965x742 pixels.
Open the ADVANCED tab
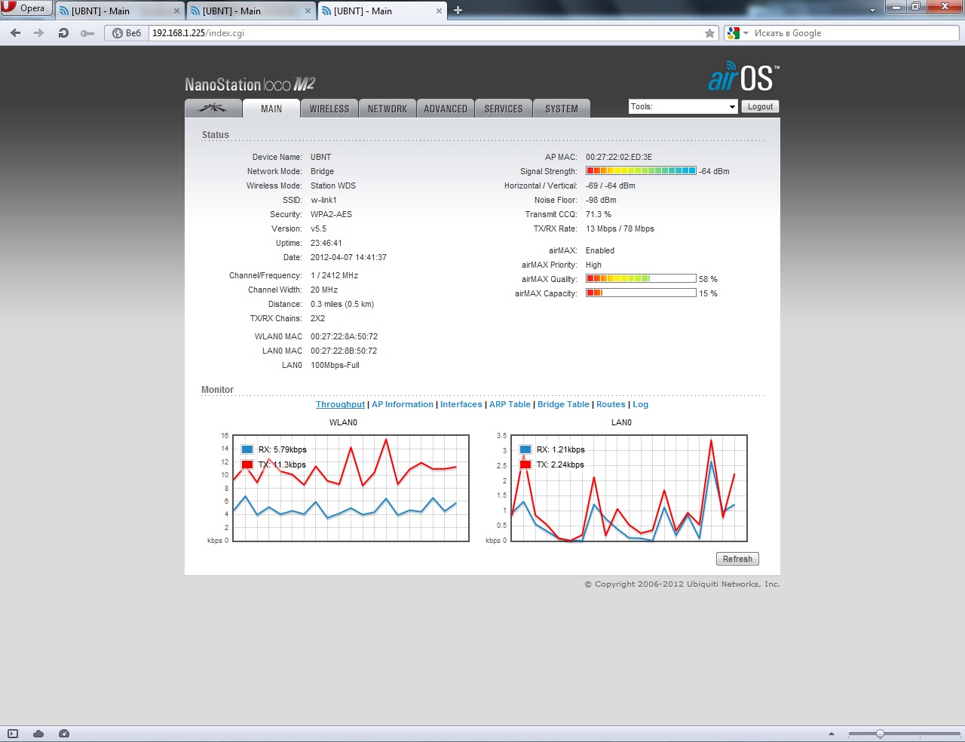(446, 109)
